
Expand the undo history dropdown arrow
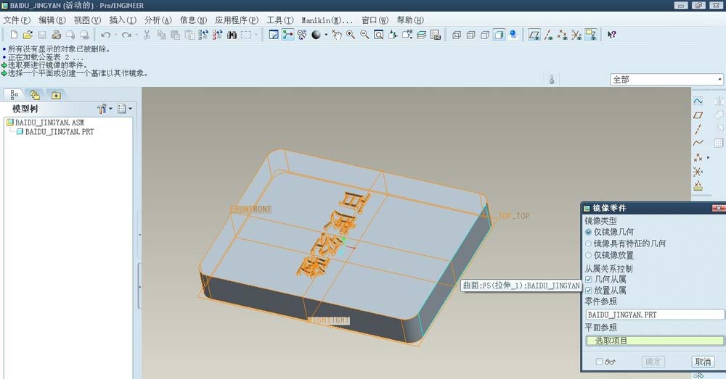pyautogui.click(x=115, y=35)
